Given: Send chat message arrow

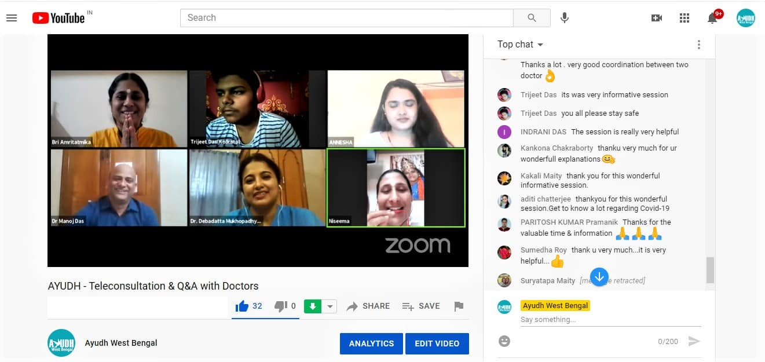Looking at the screenshot, I should click(694, 341).
